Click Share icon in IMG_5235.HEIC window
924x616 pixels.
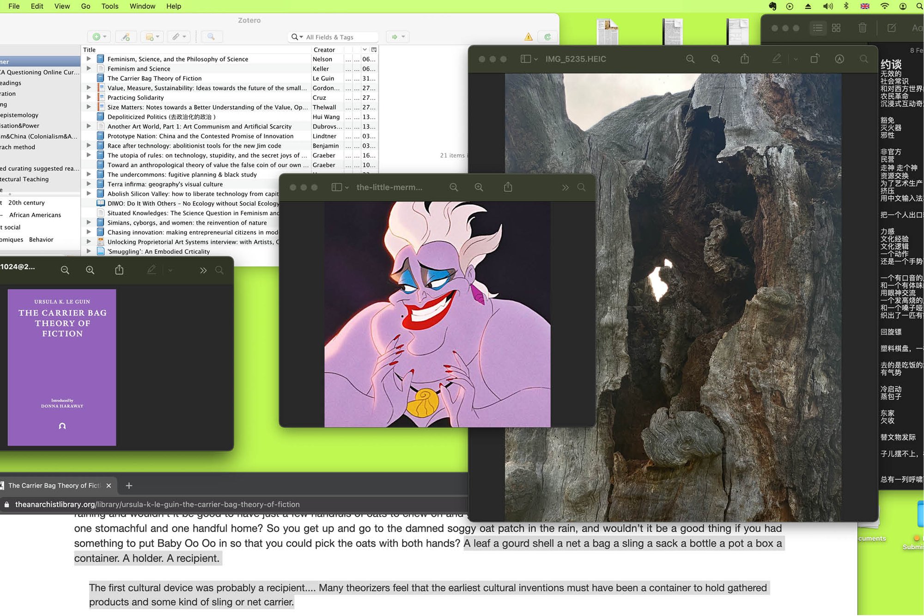point(744,59)
